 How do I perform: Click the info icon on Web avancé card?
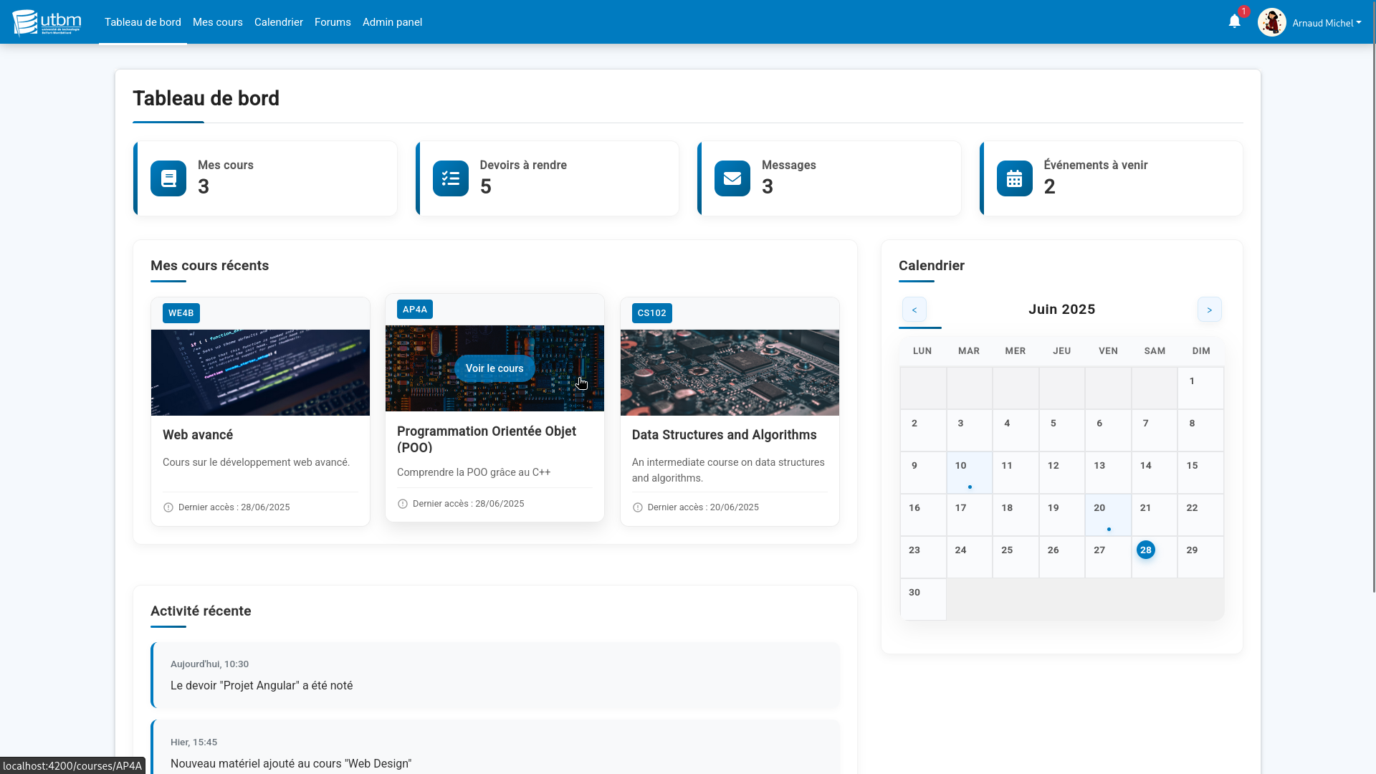point(168,507)
